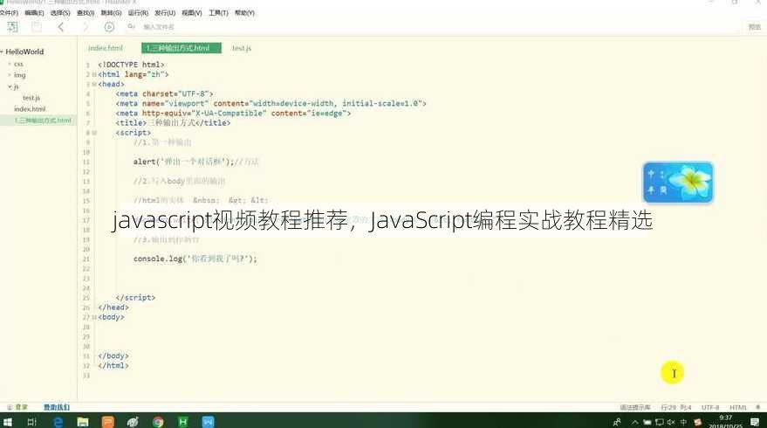This screenshot has width=767, height=428.
Task: Click the green HBuilderX taskbar icon
Action: point(183,422)
